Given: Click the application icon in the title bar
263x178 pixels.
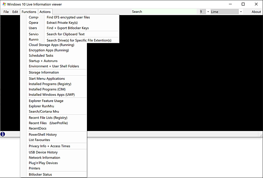Looking at the screenshot, I should coord(4,4).
